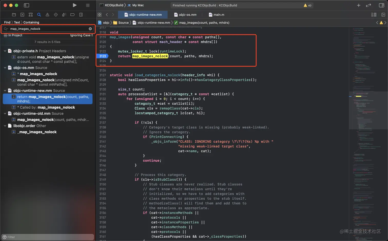Toggle the breakpoint on line 3123

[x=103, y=56]
